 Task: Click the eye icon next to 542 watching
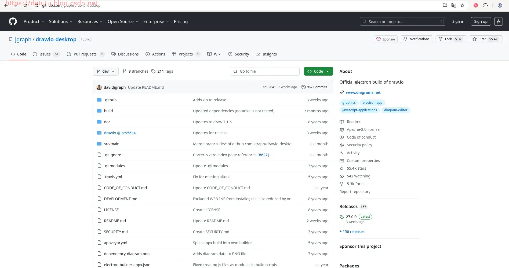pyautogui.click(x=342, y=176)
